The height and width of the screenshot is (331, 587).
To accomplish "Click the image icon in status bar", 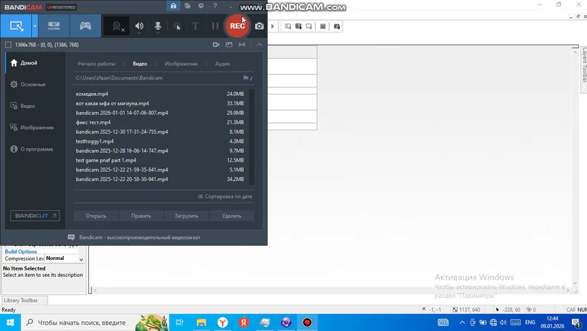I will pos(229,44).
